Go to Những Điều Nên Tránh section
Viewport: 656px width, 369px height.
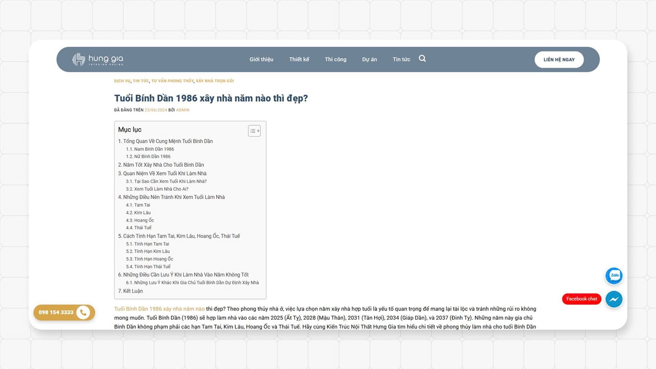click(x=171, y=197)
